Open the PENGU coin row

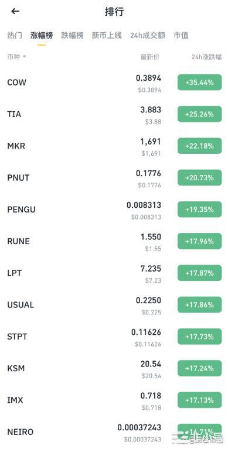[114, 210]
